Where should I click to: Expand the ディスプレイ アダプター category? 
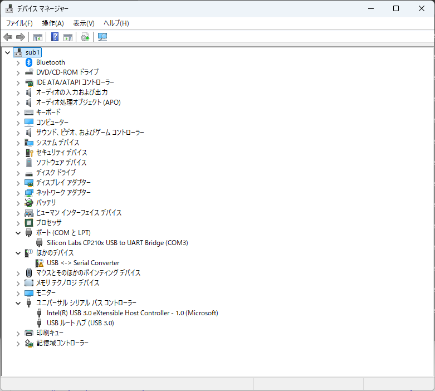tap(18, 183)
